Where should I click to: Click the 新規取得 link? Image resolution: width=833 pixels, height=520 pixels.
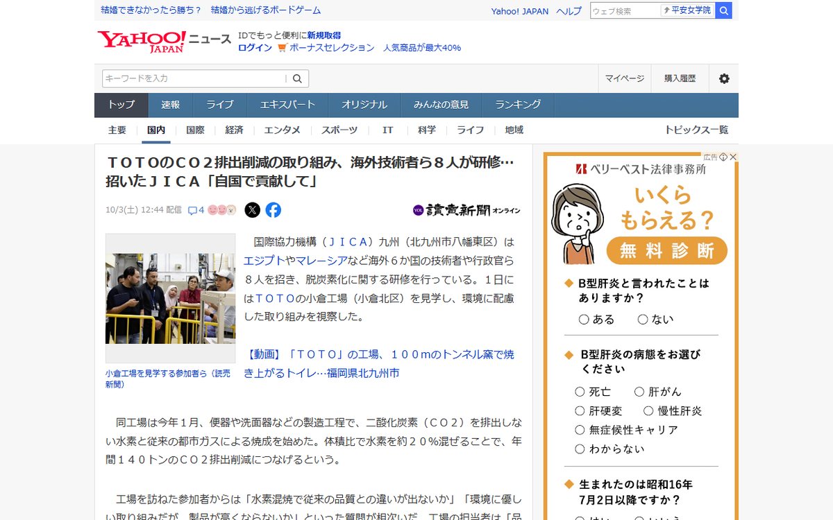tap(324, 35)
